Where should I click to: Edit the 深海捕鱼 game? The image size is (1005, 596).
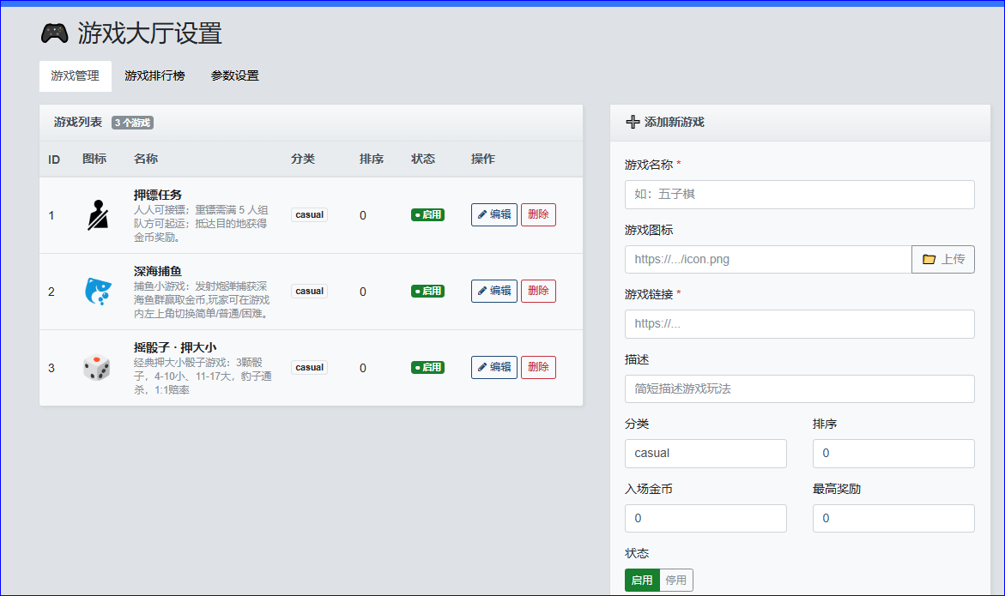(x=494, y=291)
